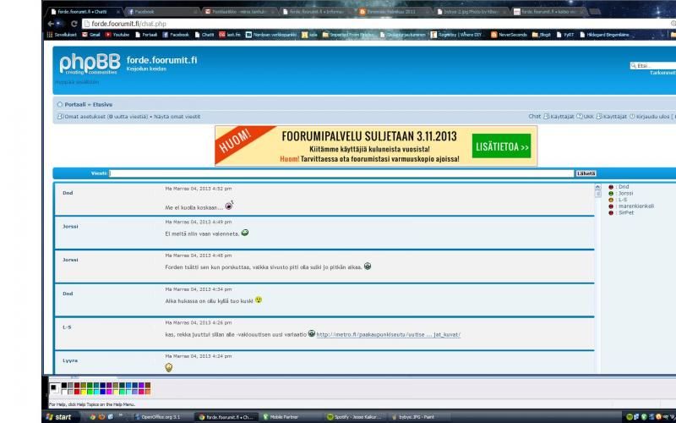676x423 pixels.
Task: Click the emoticon in Lyyra's message
Action: [x=168, y=367]
